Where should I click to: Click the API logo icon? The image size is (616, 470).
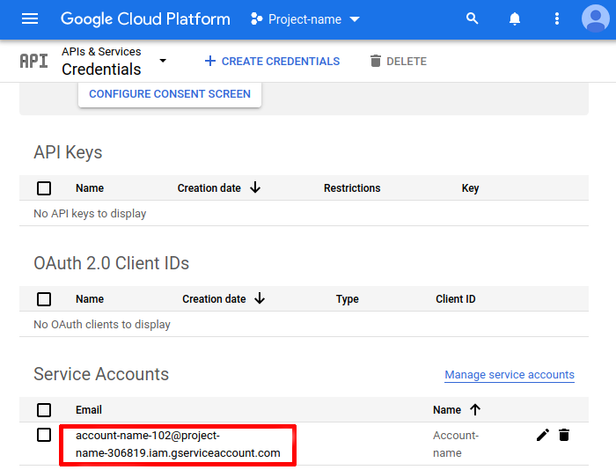click(33, 61)
